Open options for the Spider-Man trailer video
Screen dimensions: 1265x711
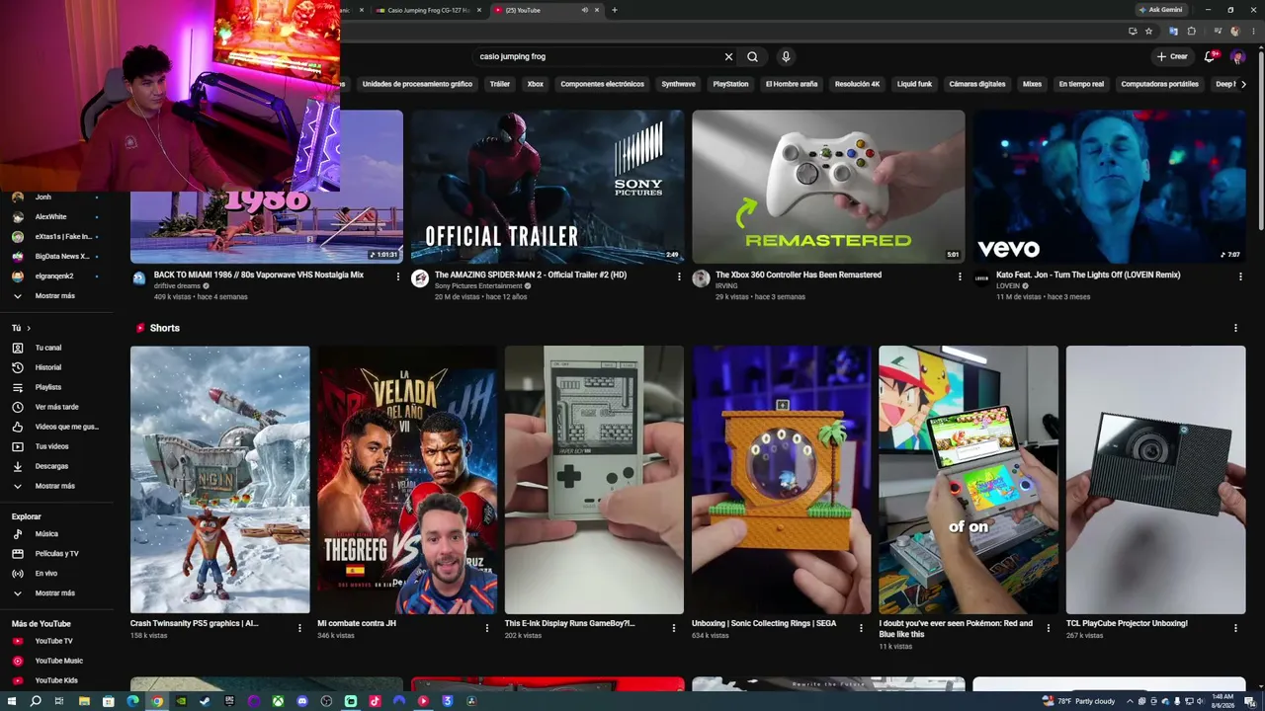click(x=679, y=276)
